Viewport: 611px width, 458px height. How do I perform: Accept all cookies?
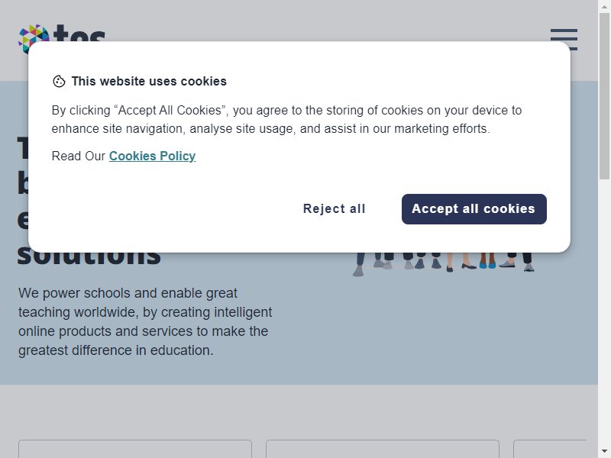474,209
